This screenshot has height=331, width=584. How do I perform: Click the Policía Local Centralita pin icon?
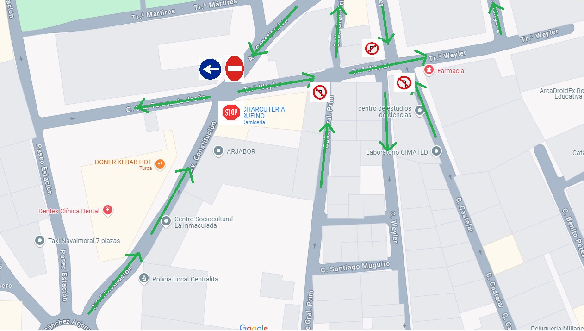pyautogui.click(x=144, y=278)
